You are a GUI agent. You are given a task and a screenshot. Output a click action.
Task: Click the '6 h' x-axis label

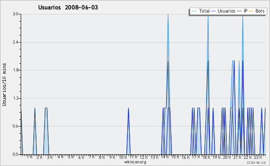tap(81, 157)
